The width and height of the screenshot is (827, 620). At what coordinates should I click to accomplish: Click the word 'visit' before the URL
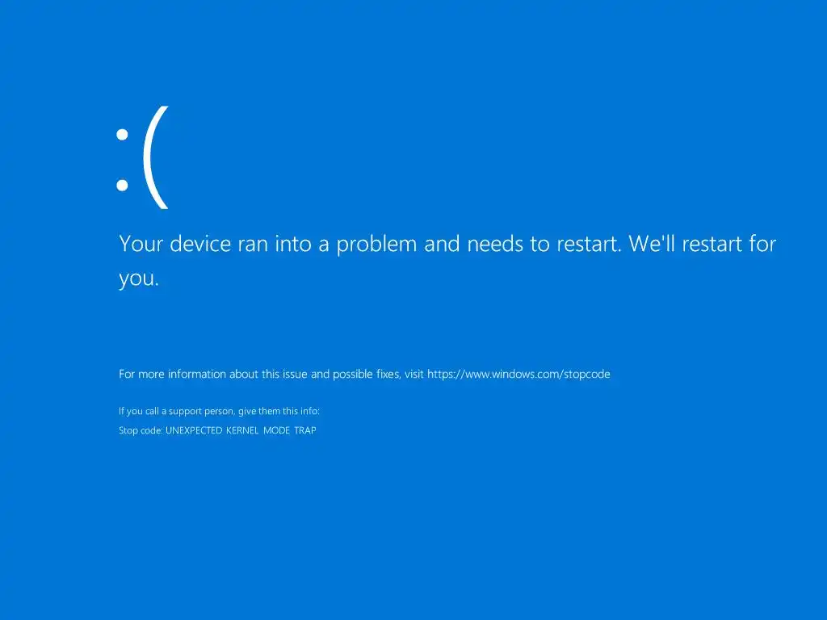pyautogui.click(x=414, y=375)
